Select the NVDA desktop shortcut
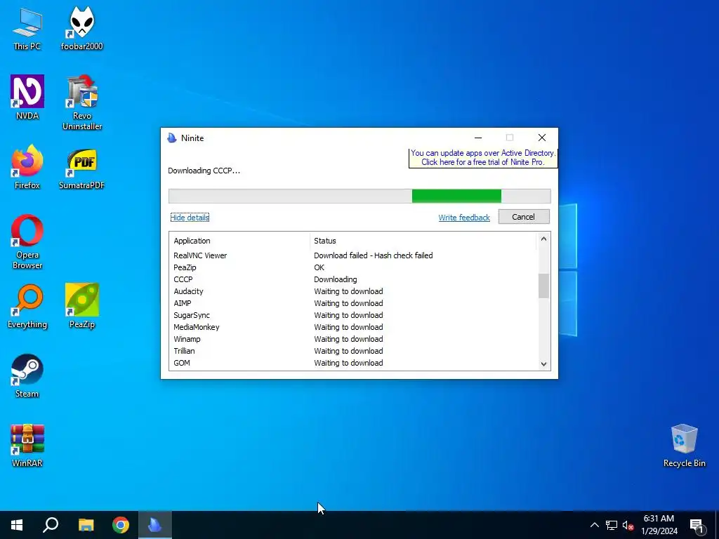 point(27,98)
